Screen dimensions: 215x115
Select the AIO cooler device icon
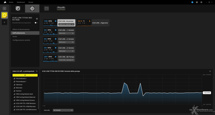(47, 9)
